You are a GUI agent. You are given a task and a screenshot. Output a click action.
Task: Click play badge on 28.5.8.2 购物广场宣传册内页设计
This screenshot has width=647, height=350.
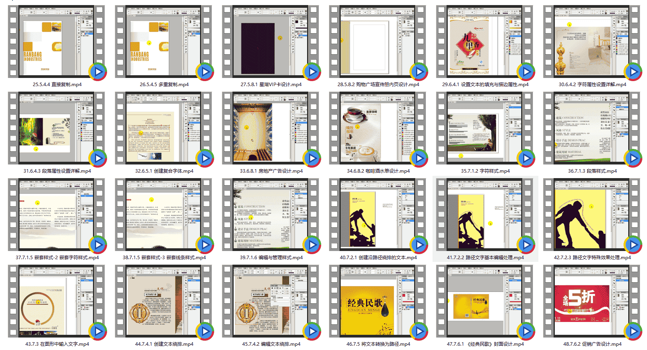(418, 72)
